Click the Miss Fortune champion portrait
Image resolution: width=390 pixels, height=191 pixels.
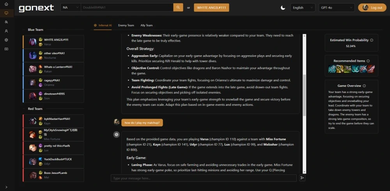pyautogui.click(x=33, y=135)
